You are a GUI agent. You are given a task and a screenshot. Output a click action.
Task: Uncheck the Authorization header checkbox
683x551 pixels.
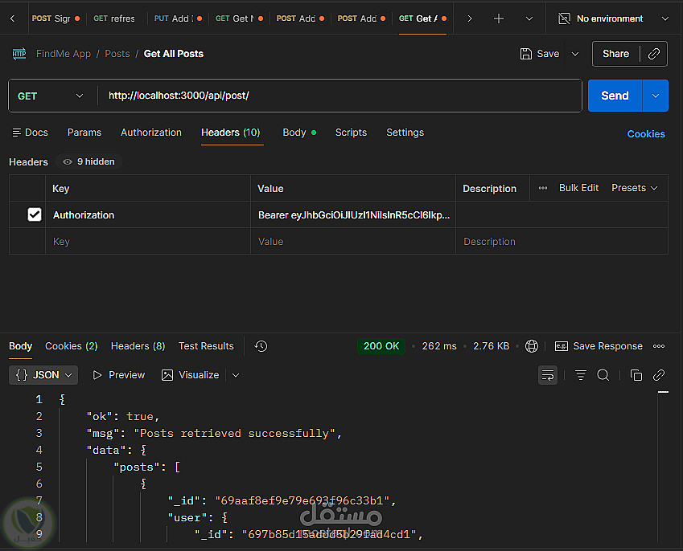point(35,214)
